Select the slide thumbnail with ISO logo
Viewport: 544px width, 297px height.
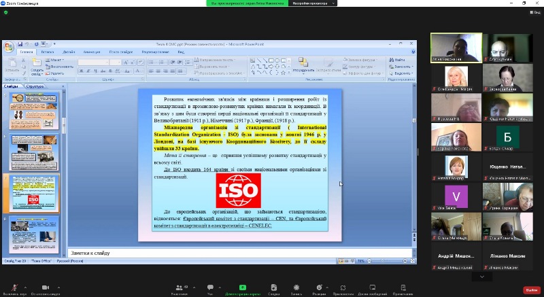(x=33, y=194)
